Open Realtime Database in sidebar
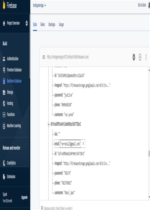The image size is (150, 210). pyautogui.click(x=14, y=81)
